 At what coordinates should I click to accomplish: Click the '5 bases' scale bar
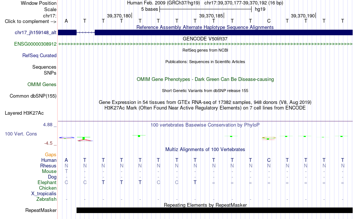(205, 9)
